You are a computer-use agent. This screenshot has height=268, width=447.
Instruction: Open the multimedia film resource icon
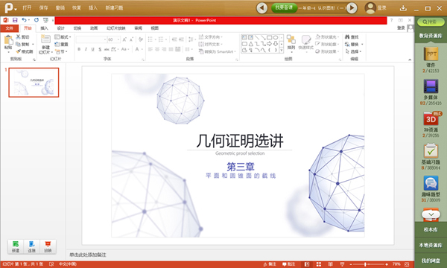431,86
